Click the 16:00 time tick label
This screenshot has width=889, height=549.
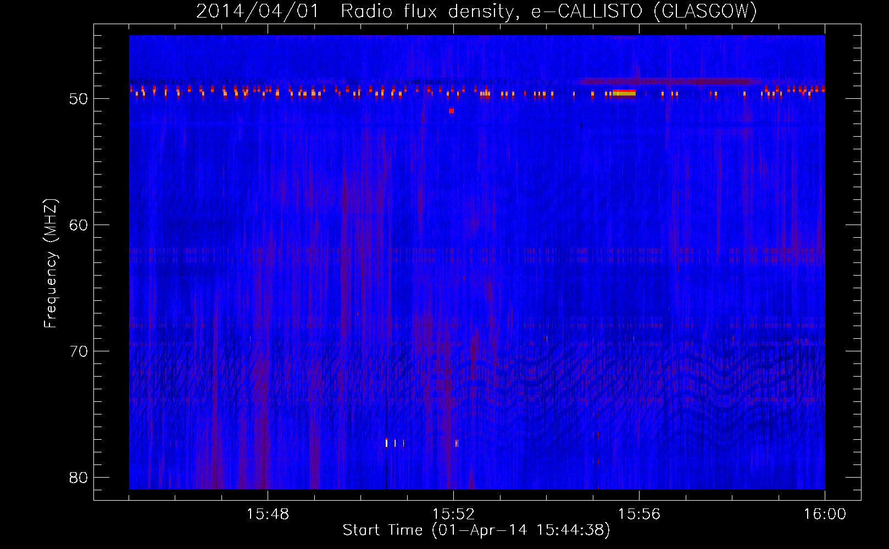pyautogui.click(x=825, y=514)
